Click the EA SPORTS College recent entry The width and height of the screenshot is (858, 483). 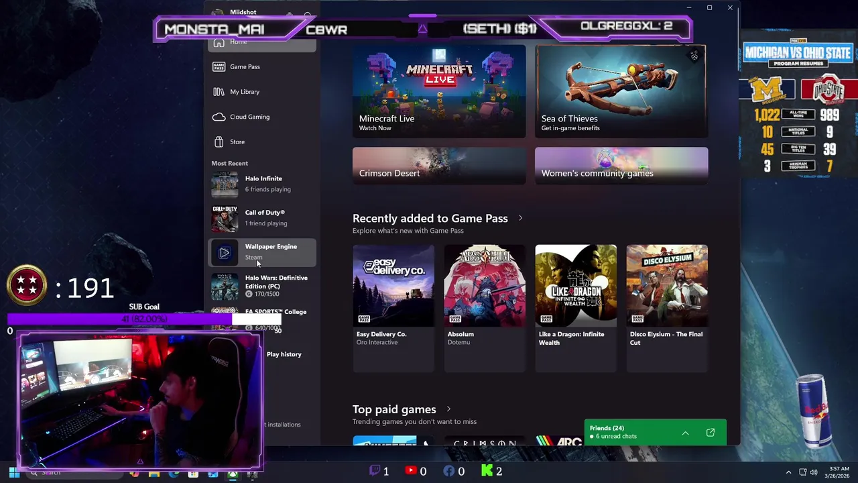pos(262,319)
